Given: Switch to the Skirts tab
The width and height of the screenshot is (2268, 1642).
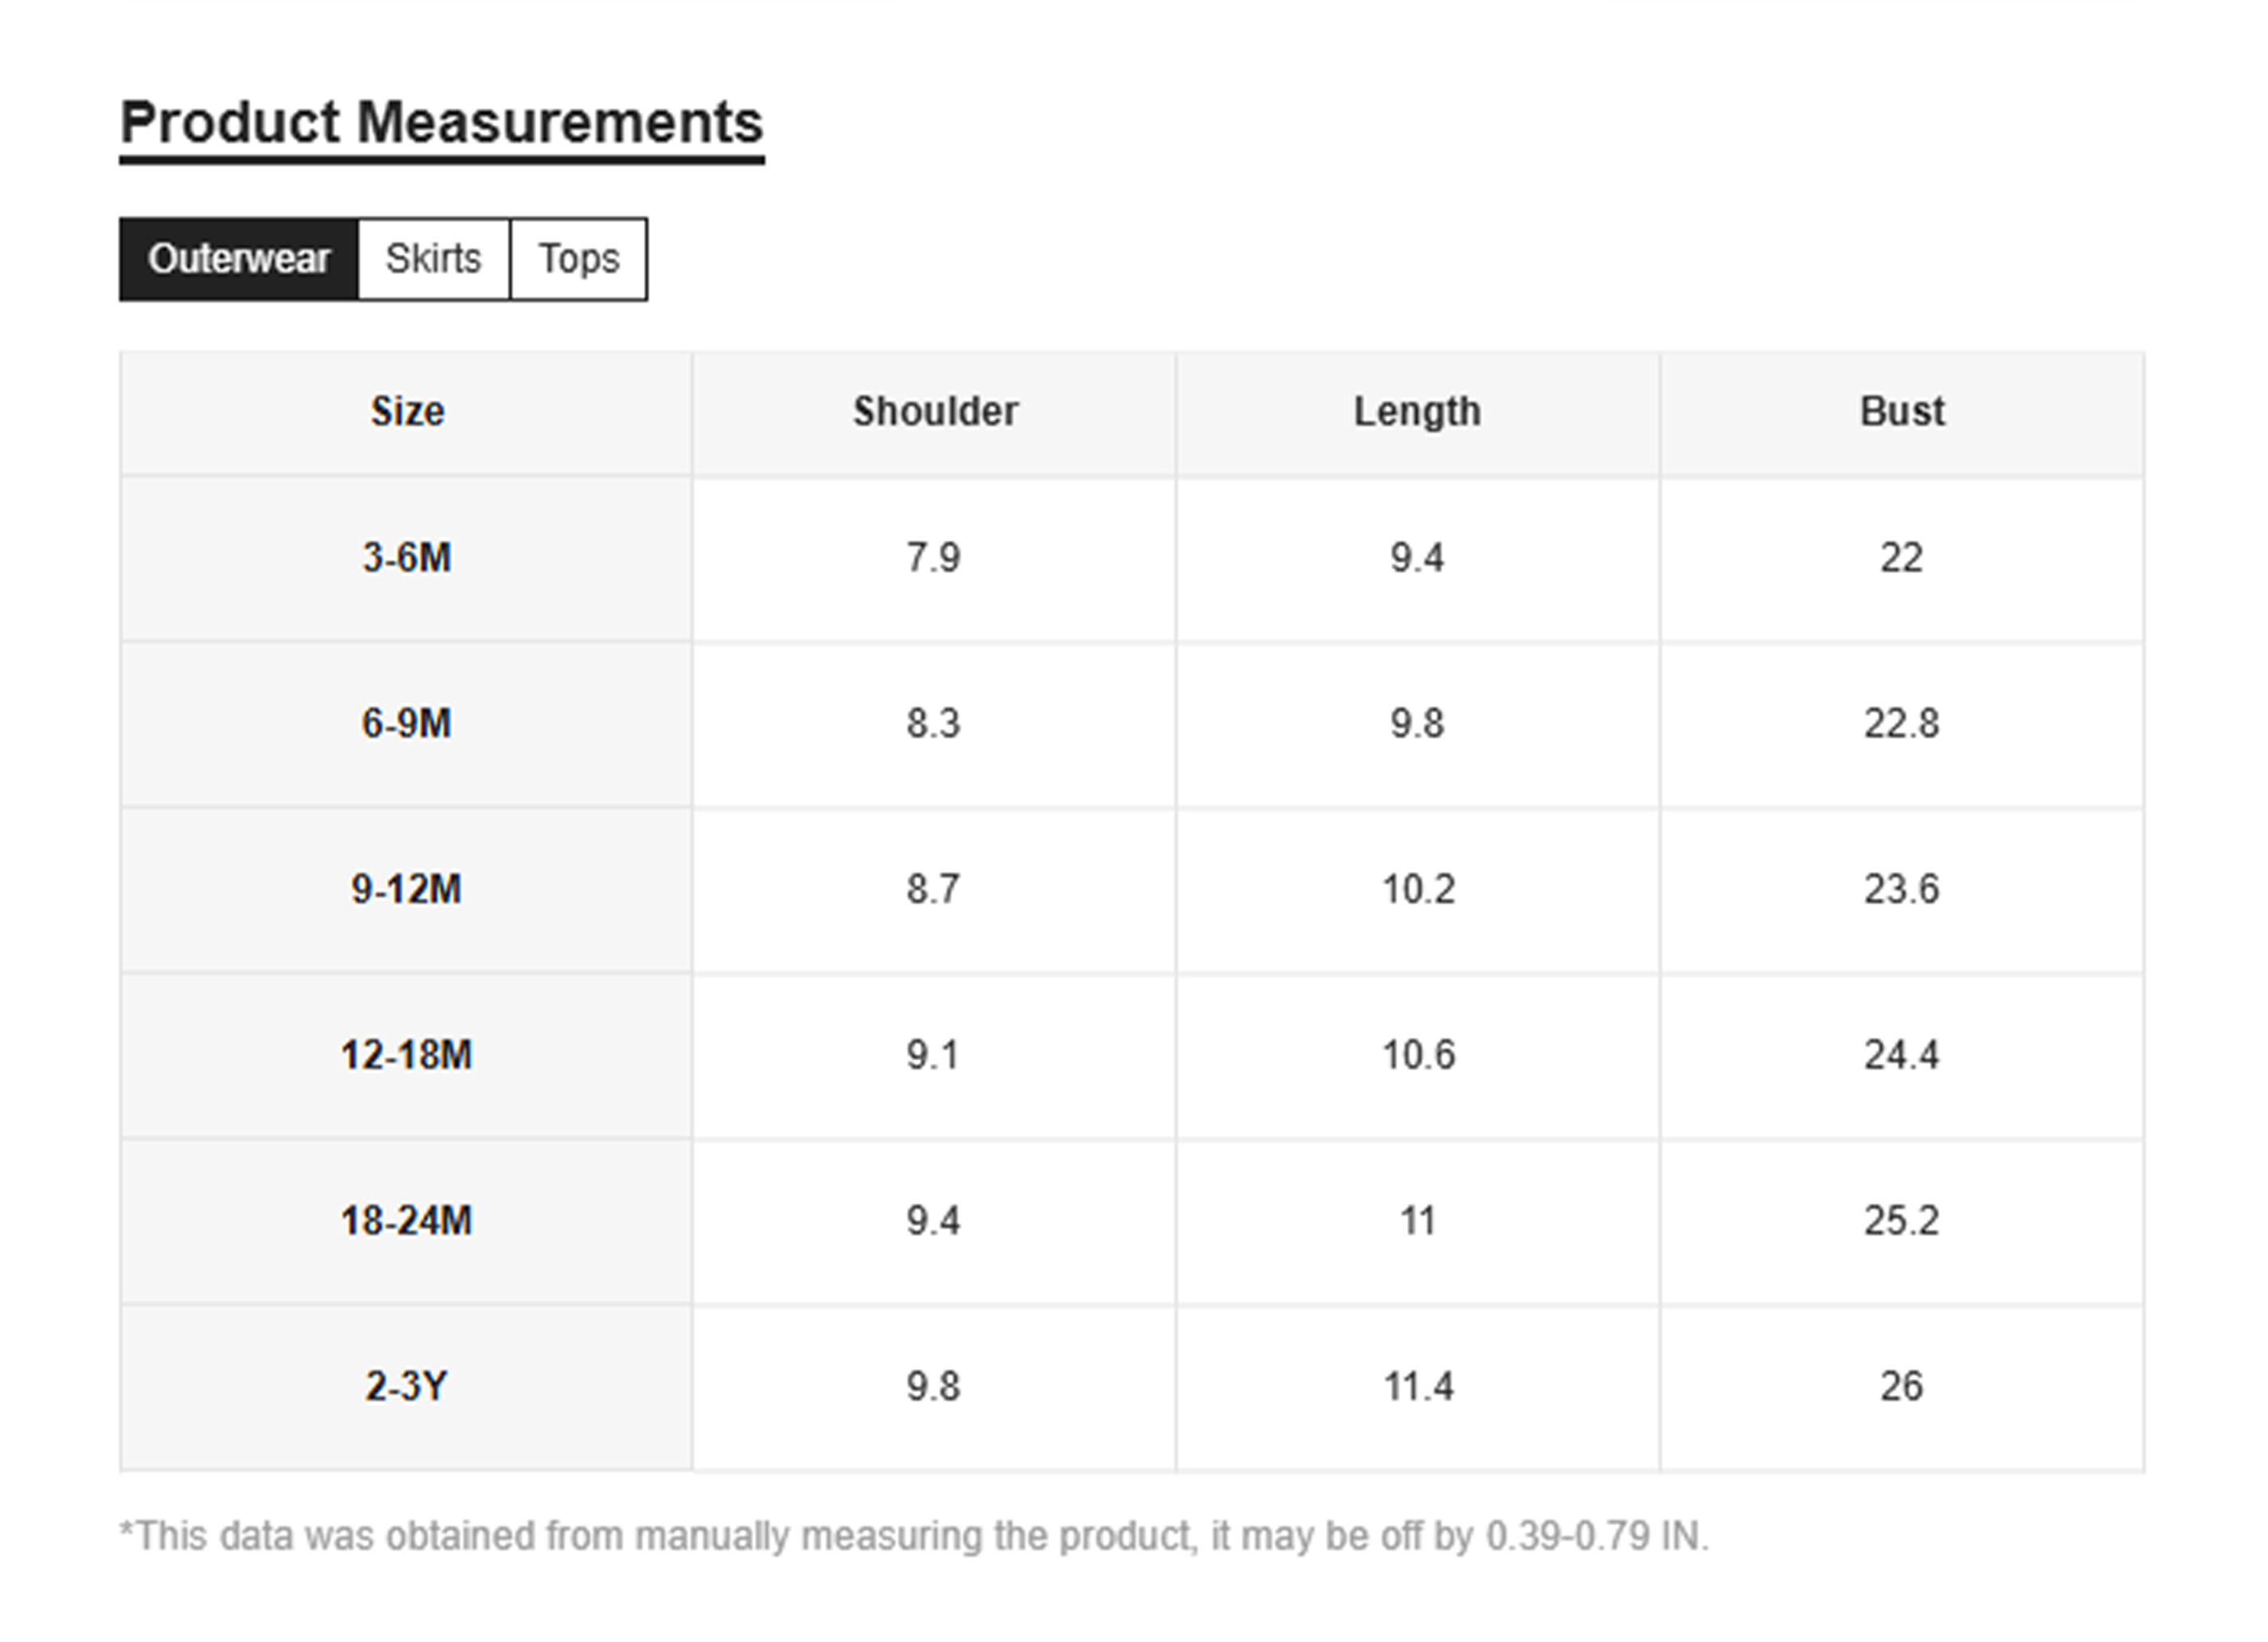Looking at the screenshot, I should [433, 259].
